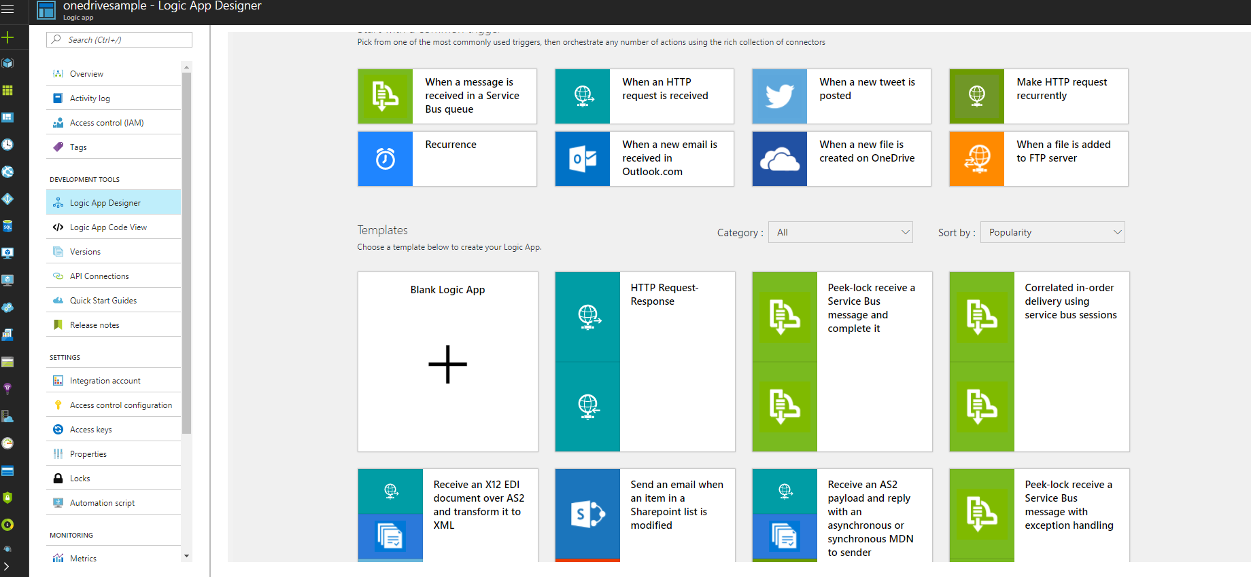This screenshot has height=577, width=1251.
Task: Select Correlated in-order delivery template
Action: 1040,362
